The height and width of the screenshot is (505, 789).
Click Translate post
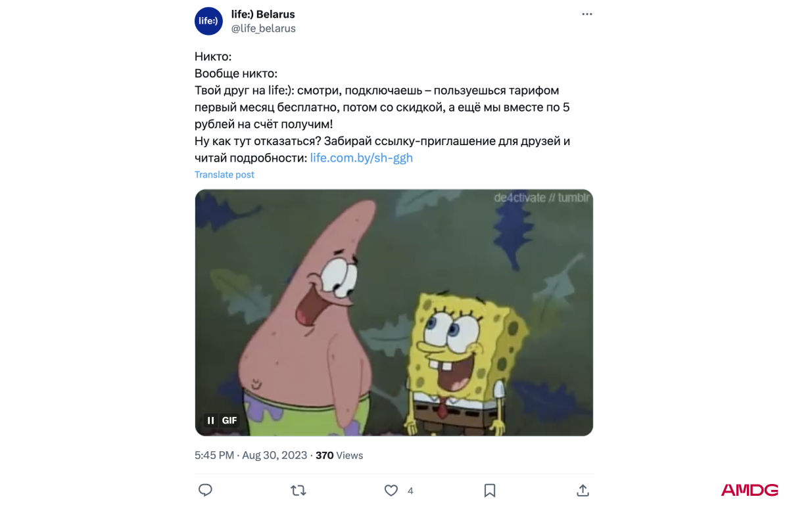224,175
